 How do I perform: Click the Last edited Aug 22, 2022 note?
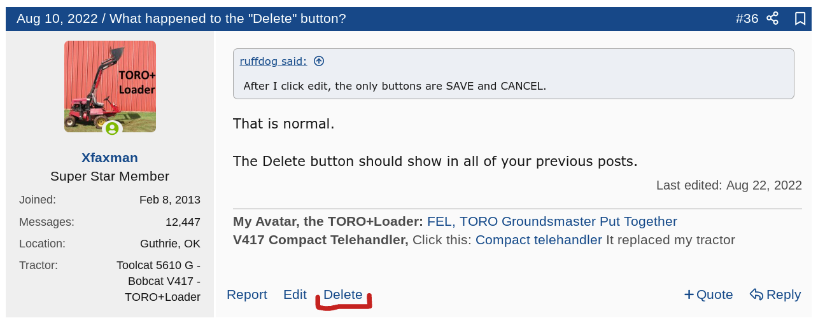[x=729, y=185]
